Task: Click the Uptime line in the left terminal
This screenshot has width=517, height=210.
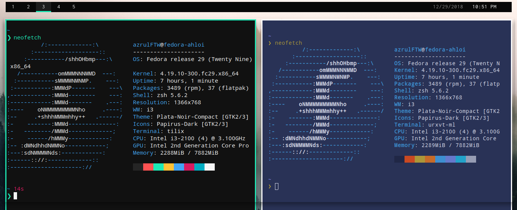Action: pos(175,81)
